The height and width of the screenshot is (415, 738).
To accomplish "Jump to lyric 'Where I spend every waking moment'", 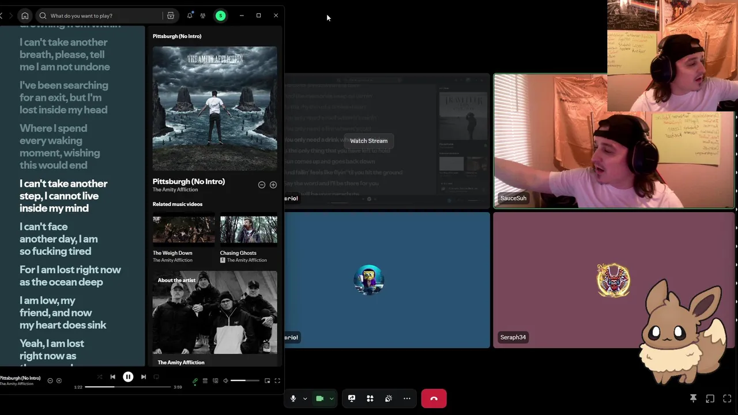I will tap(60, 146).
